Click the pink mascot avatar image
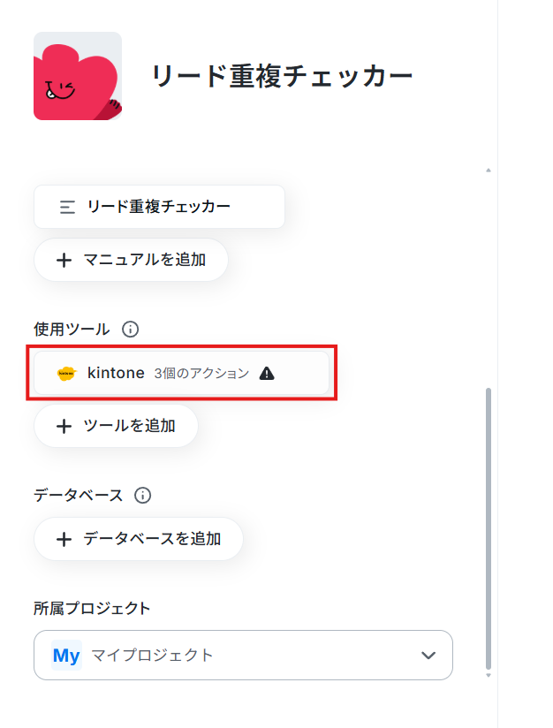553x728 pixels. [78, 76]
